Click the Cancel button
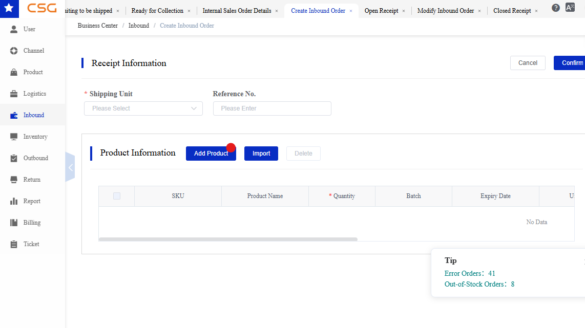This screenshot has height=328, width=585. pos(528,63)
